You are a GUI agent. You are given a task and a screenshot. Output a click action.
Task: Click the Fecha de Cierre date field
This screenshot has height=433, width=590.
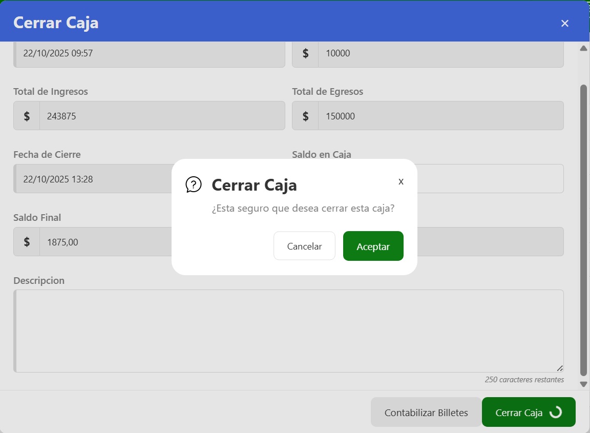click(92, 179)
